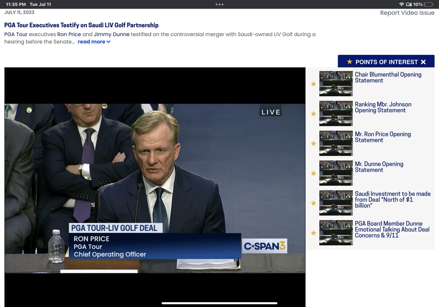
Task: Open Mr. Ron Price statement thumbnail
Action: 336,143
